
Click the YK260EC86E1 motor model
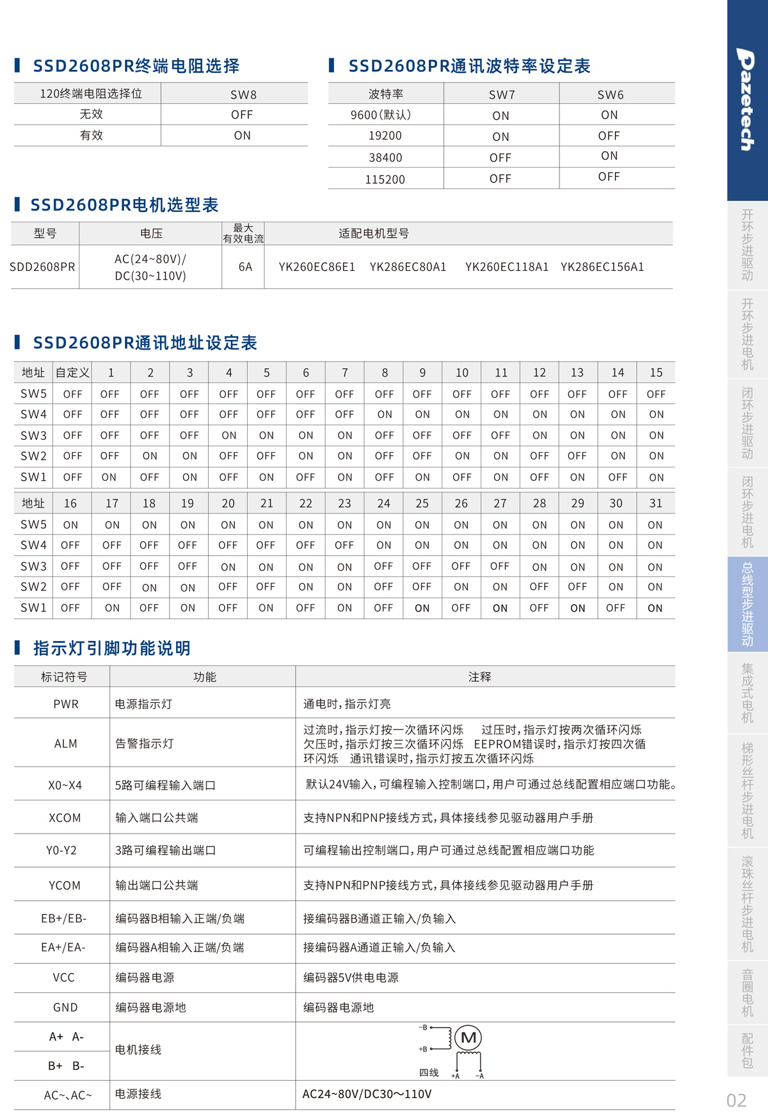[x=317, y=267]
